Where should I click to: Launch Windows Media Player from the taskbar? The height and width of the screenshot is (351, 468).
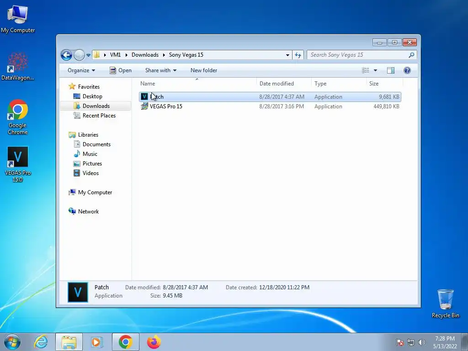coord(97,342)
